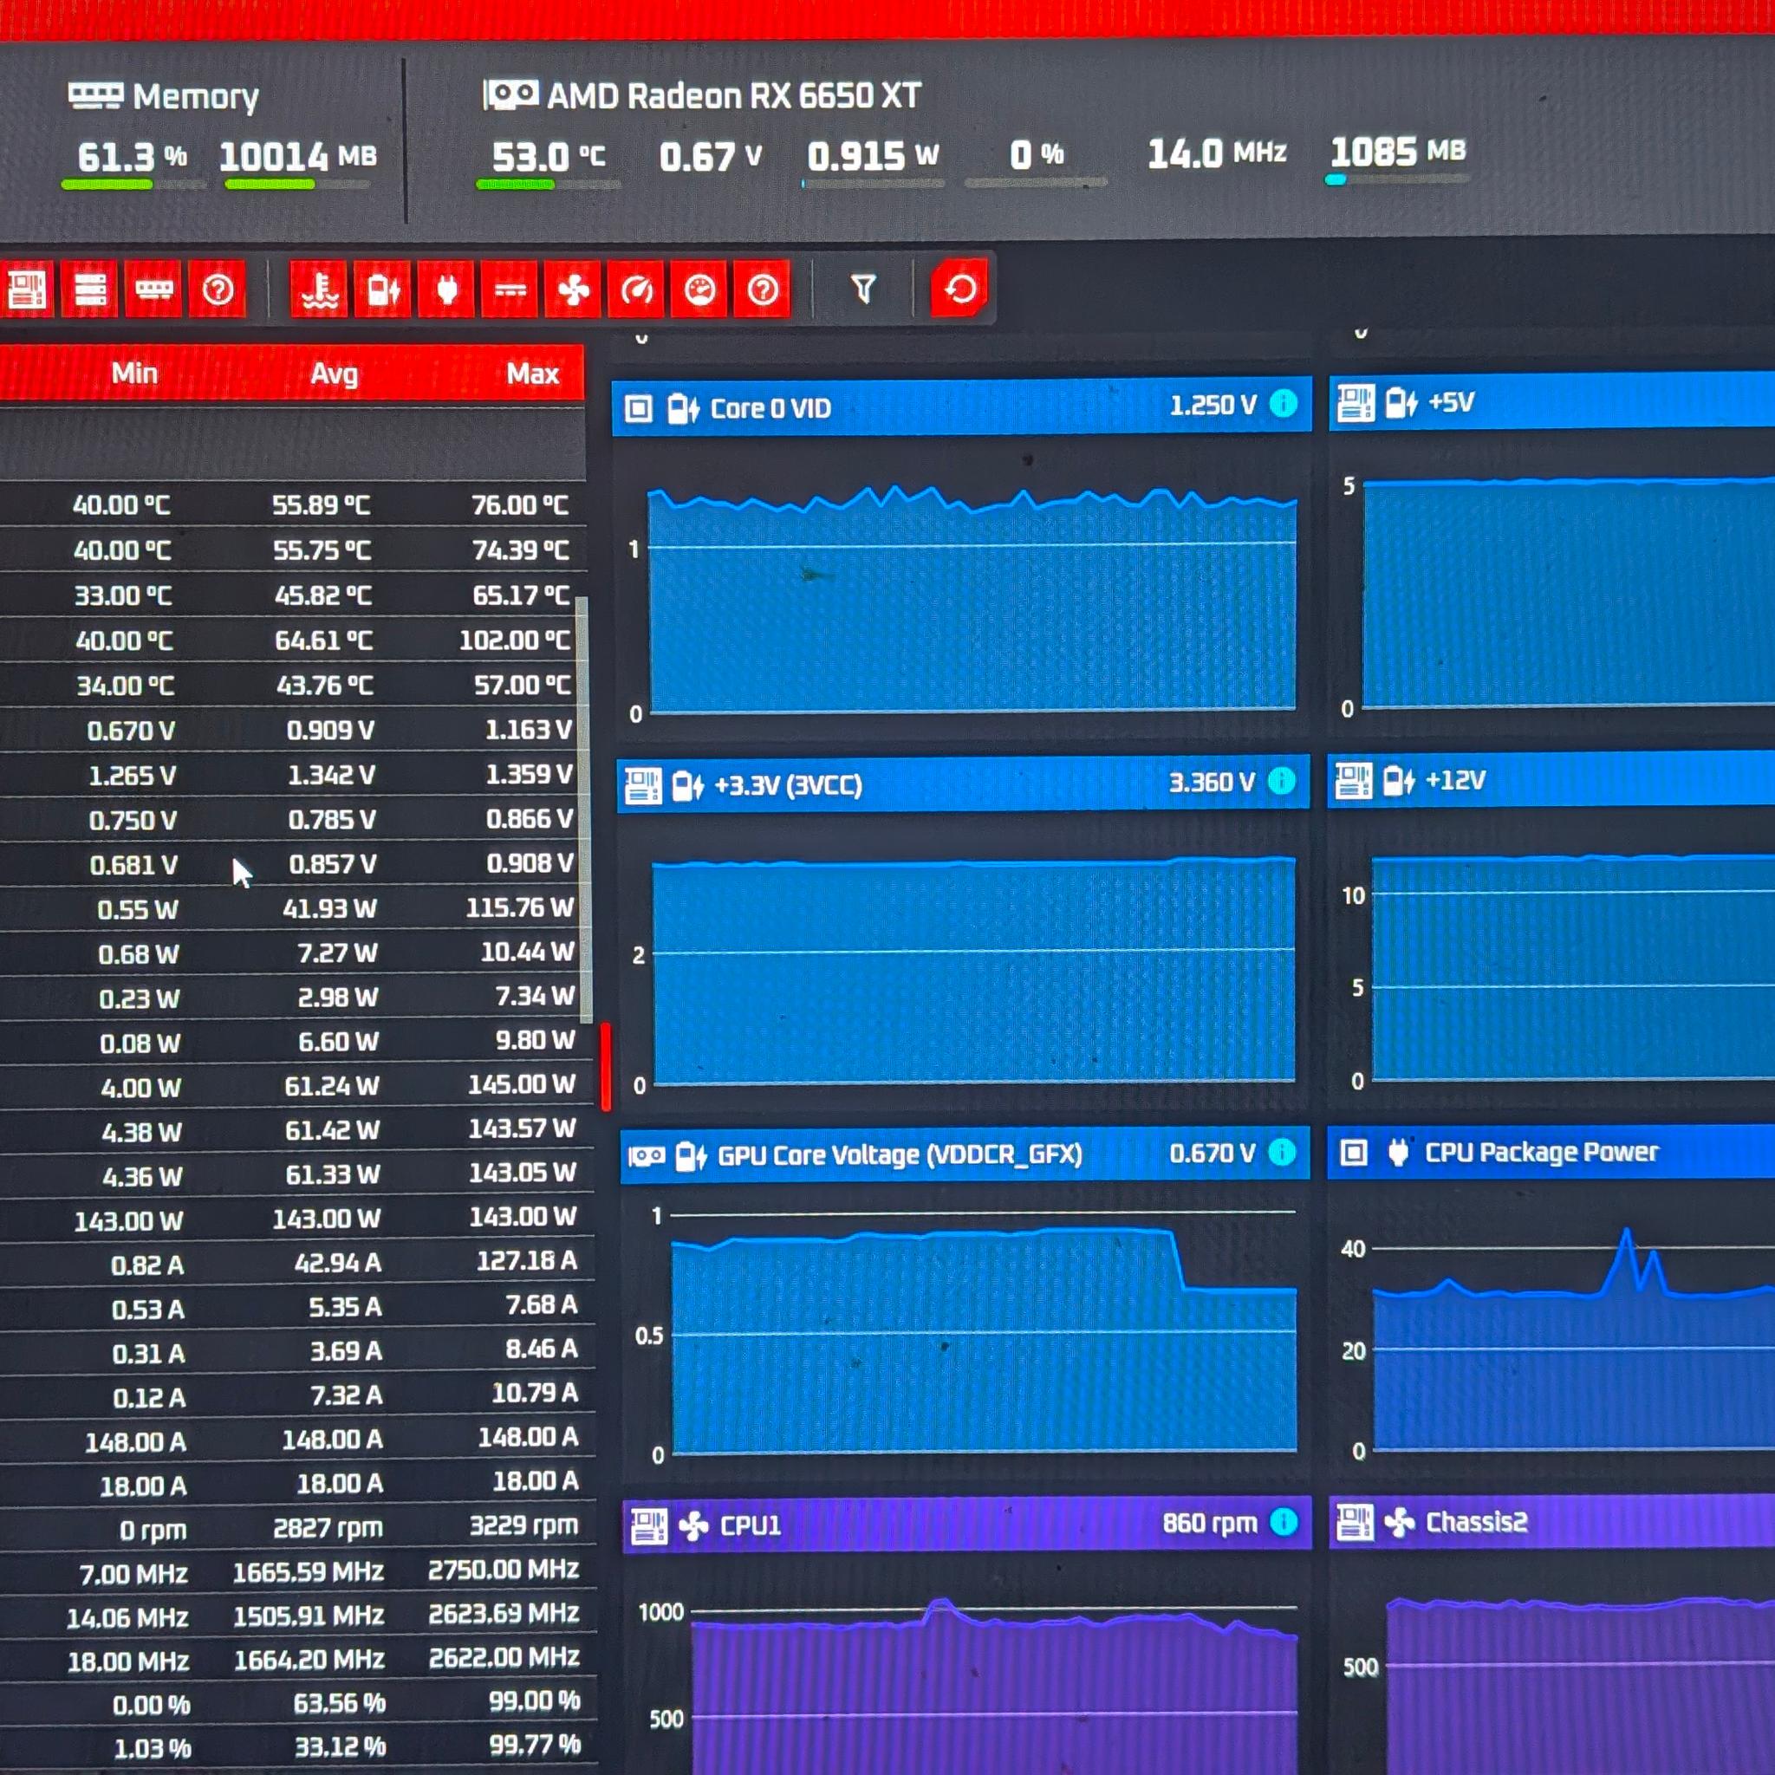
Task: Click the 3.360 V reading in +3.3V header
Action: click(1212, 783)
